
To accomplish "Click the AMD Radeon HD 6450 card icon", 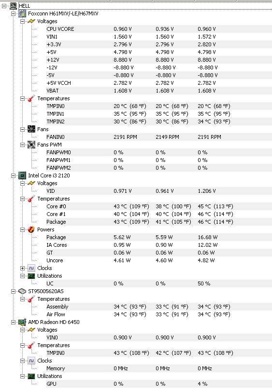I will click(22, 322).
